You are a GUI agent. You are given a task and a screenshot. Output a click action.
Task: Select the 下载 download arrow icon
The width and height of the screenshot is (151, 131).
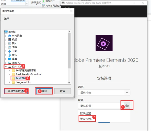pos(10,51)
